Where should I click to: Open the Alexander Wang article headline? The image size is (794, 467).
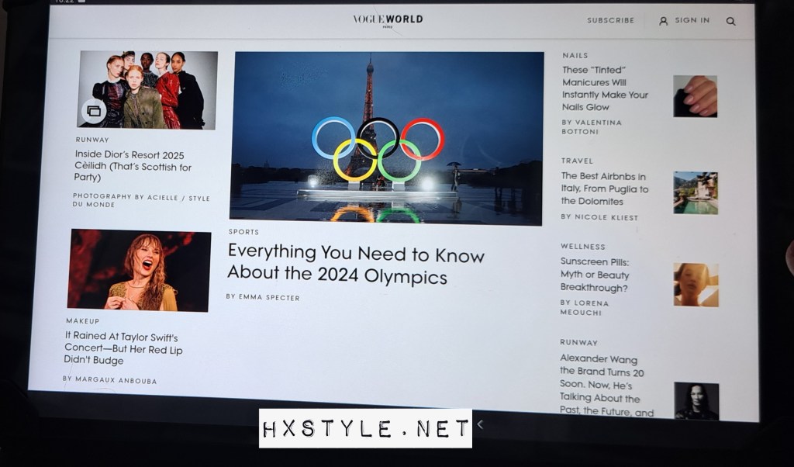click(x=605, y=386)
